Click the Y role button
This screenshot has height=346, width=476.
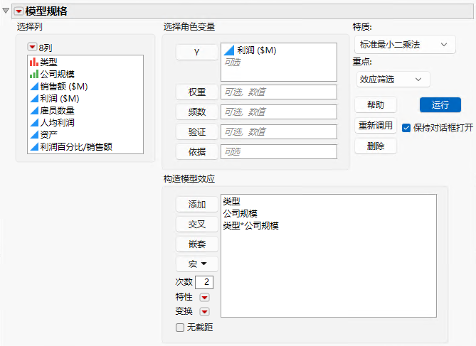196,52
